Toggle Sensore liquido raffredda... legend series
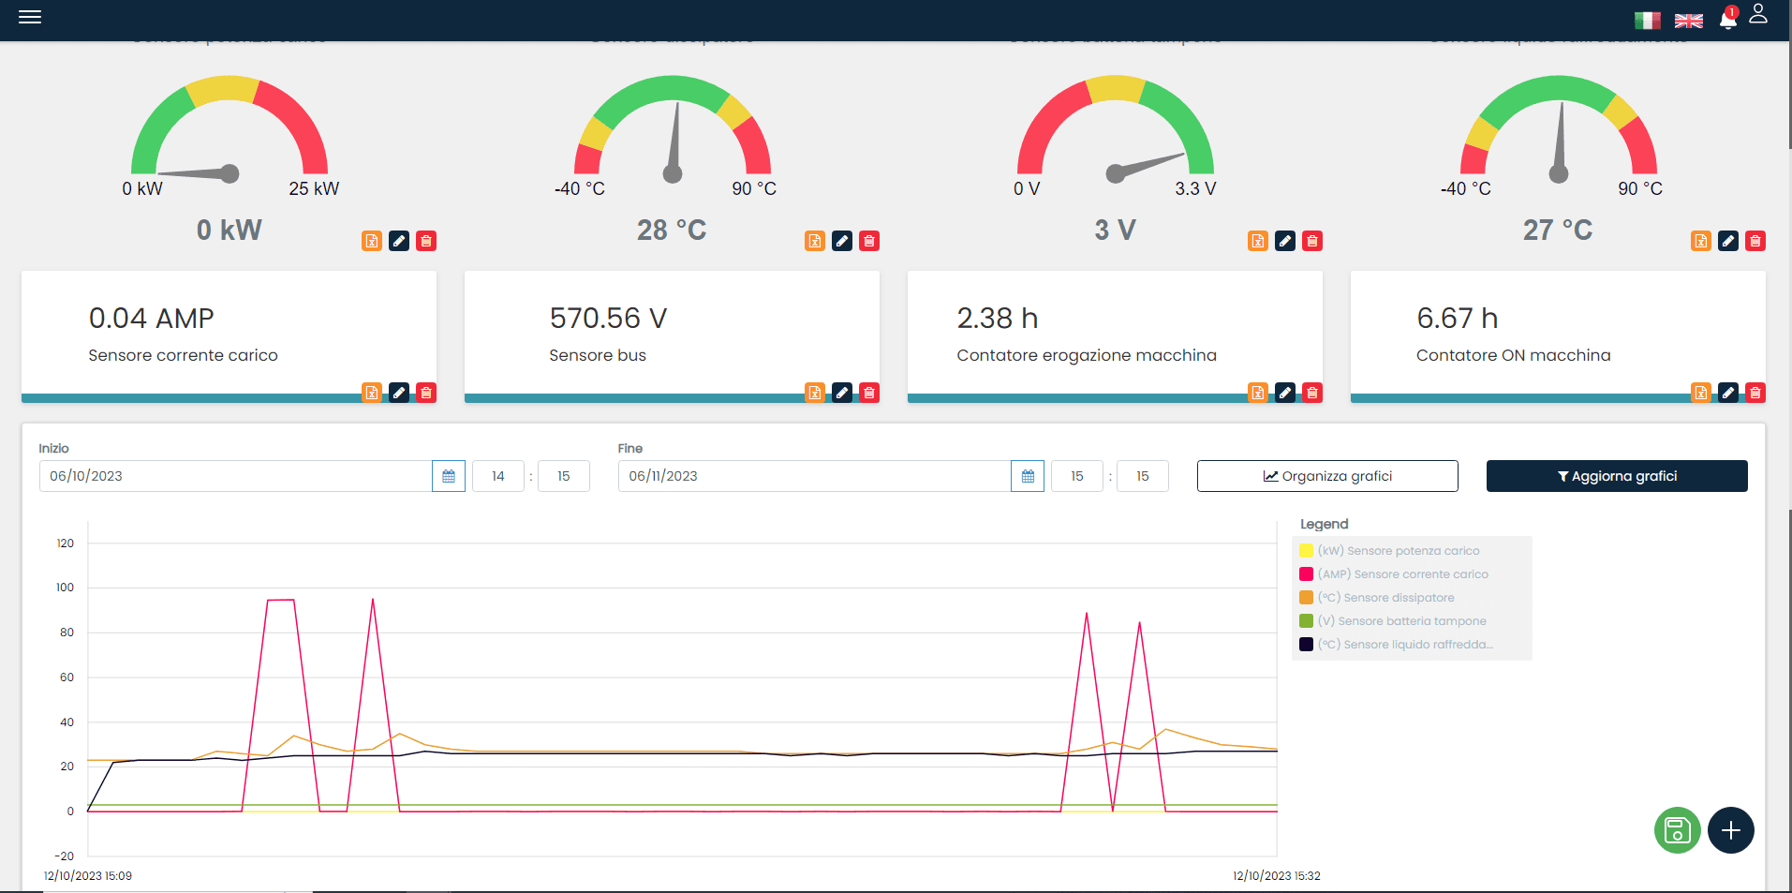Viewport: 1792px width, 893px height. click(1397, 645)
